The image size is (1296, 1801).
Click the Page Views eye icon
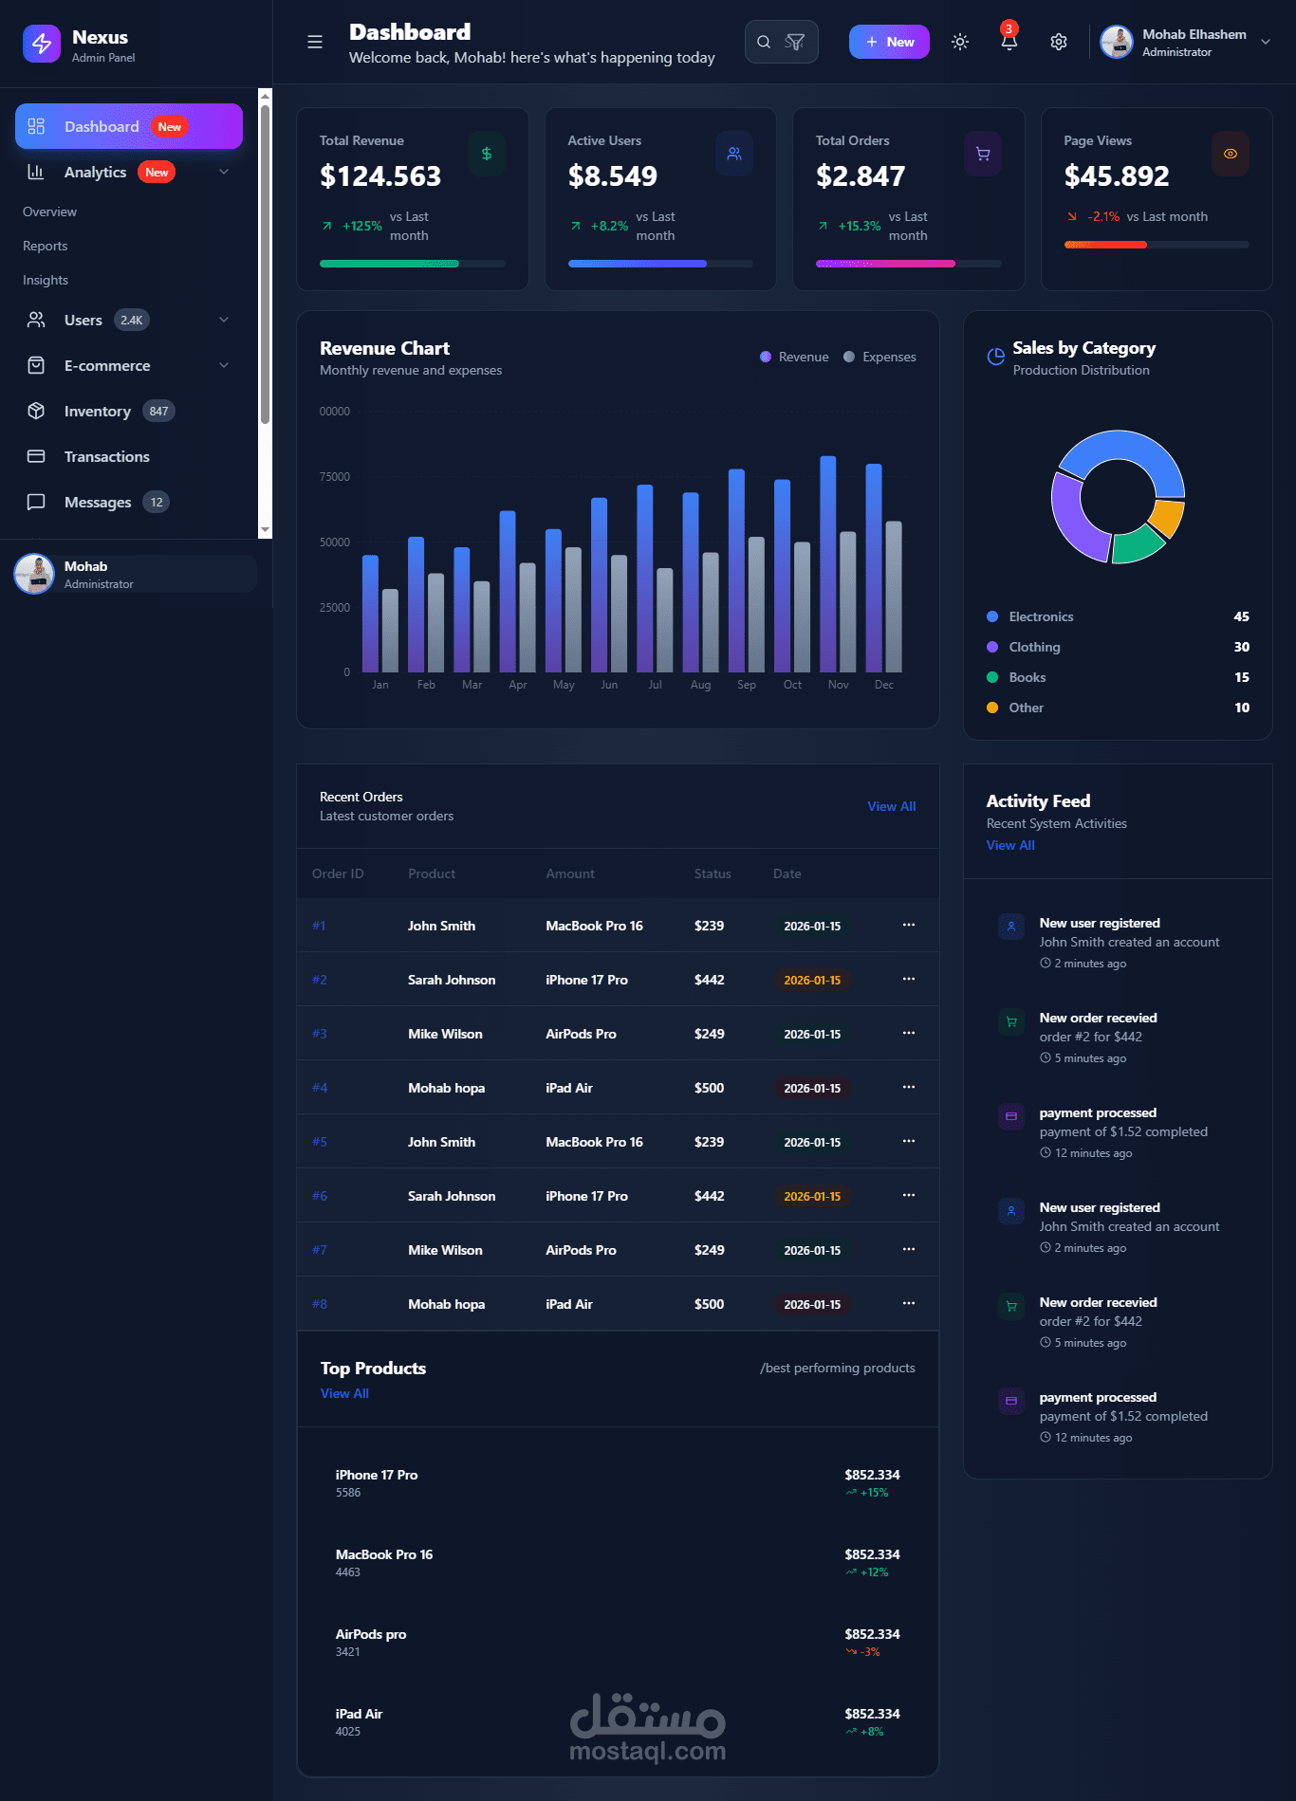tap(1231, 154)
